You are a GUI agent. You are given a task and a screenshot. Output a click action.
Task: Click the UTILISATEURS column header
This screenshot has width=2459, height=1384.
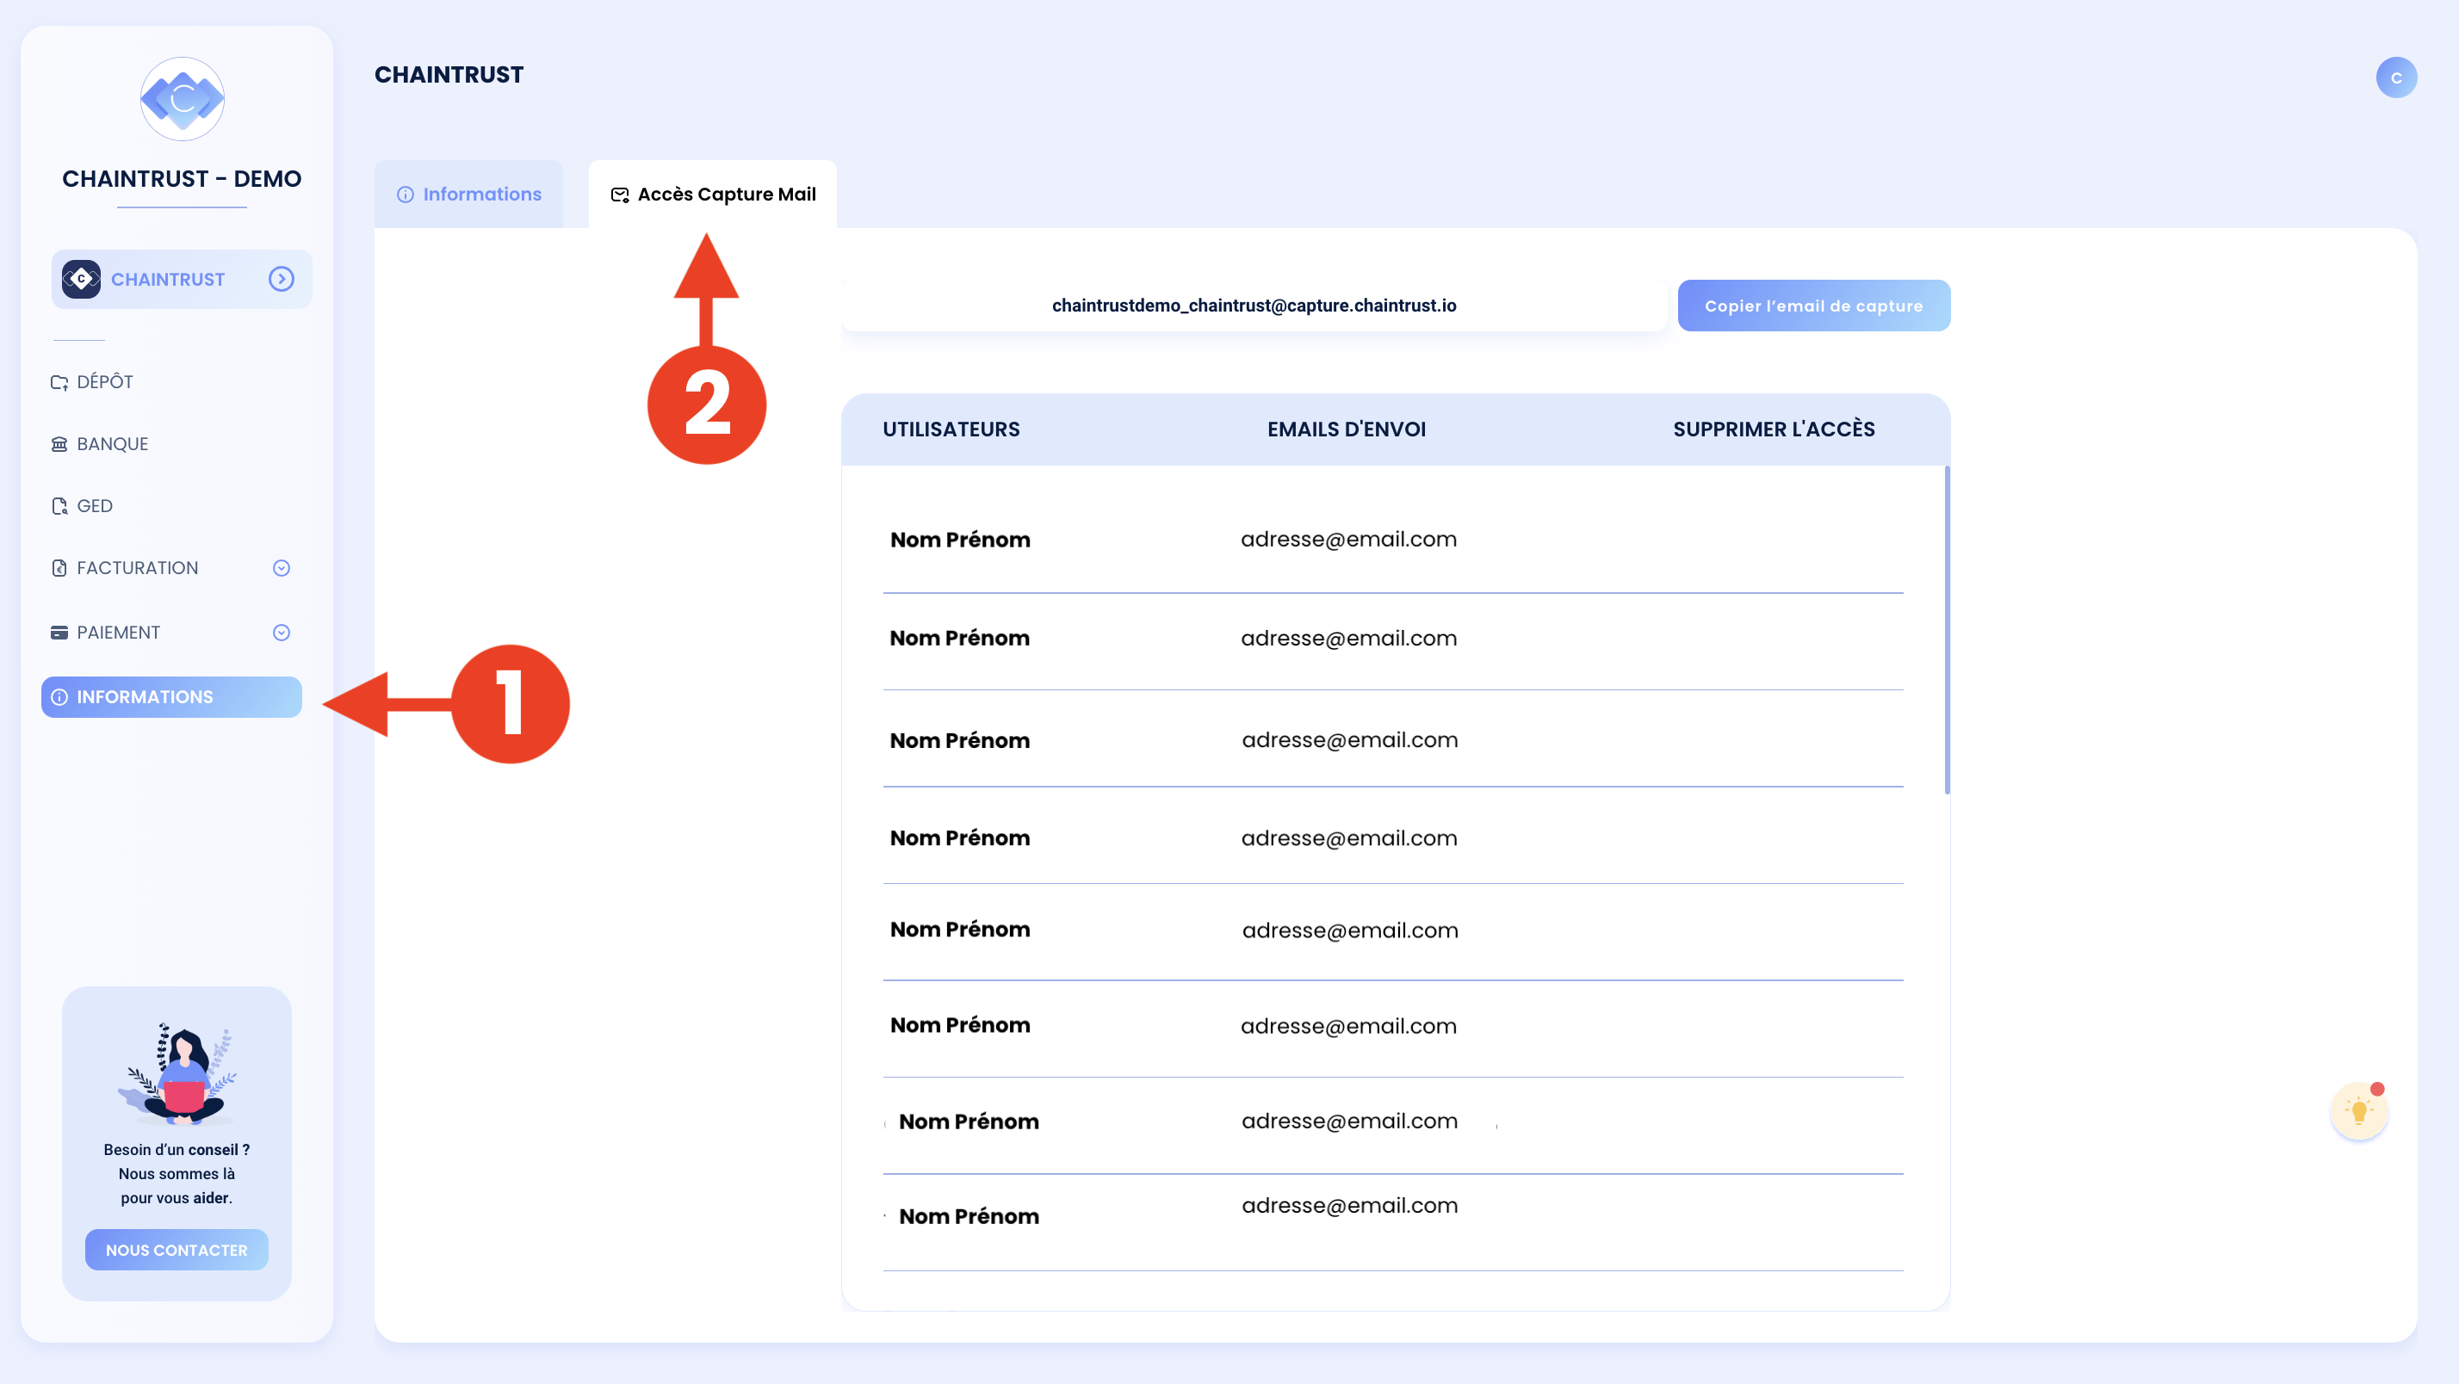coord(951,429)
